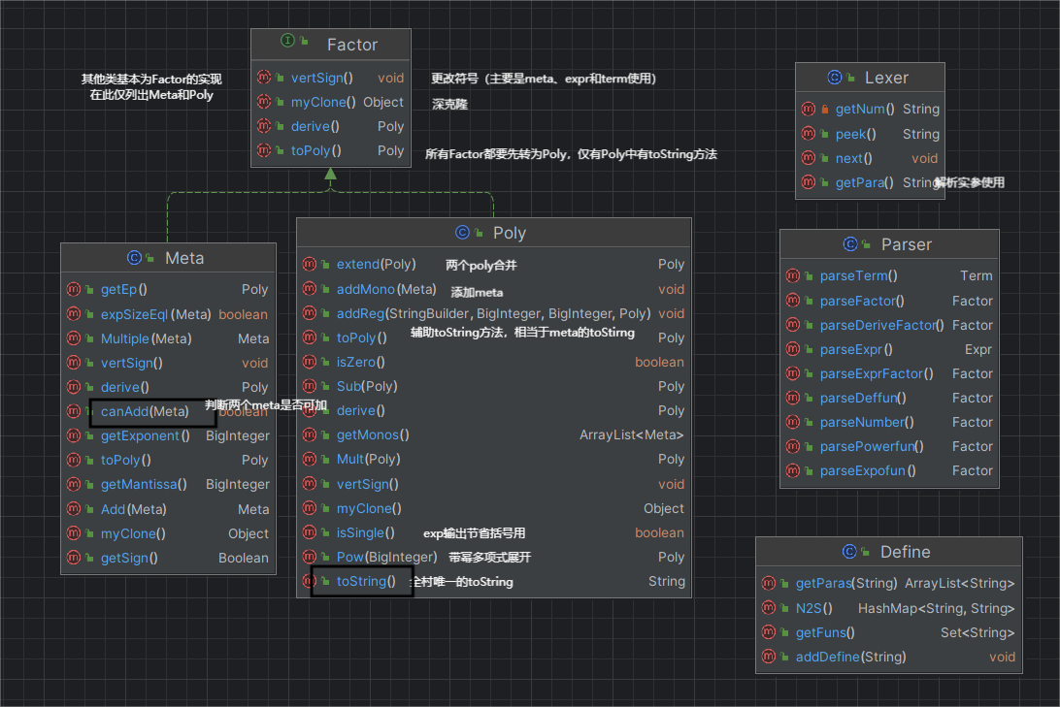This screenshot has height=707, width=1060.
Task: Click the method icon of getMonos() row
Action: pyautogui.click(x=310, y=434)
